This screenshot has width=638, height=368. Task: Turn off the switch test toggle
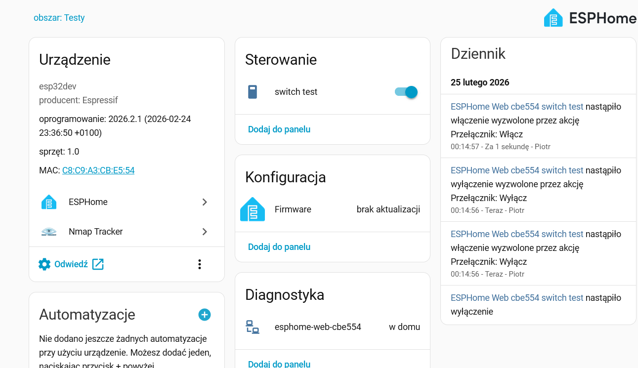pyautogui.click(x=406, y=92)
